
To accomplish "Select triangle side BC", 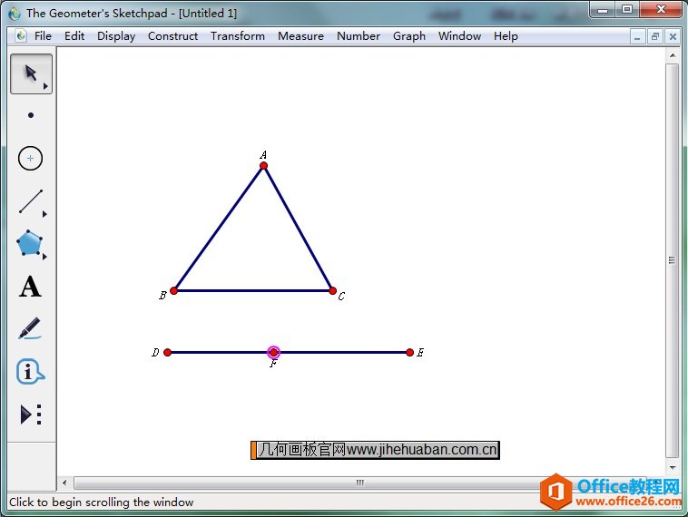I will (x=253, y=291).
